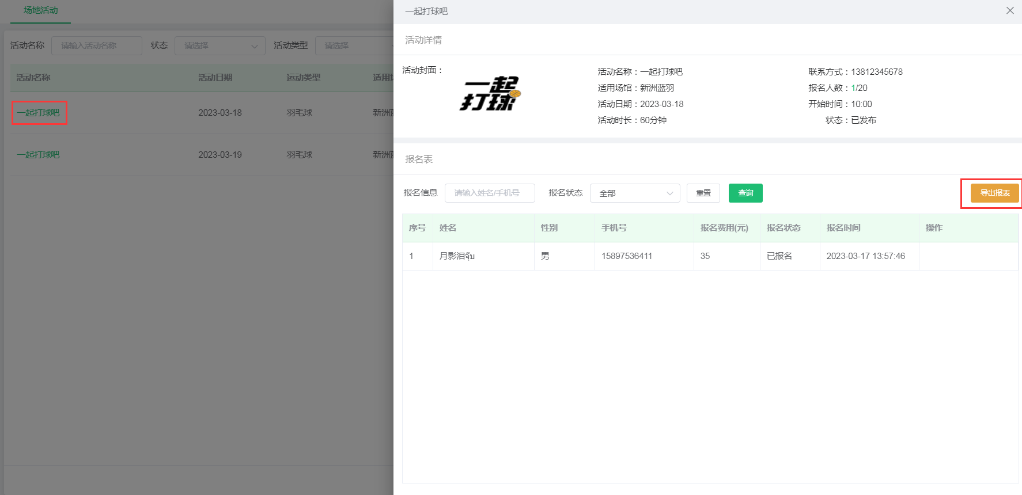Click the activity cover logo image
Viewport: 1022px width, 495px height.
click(x=490, y=94)
